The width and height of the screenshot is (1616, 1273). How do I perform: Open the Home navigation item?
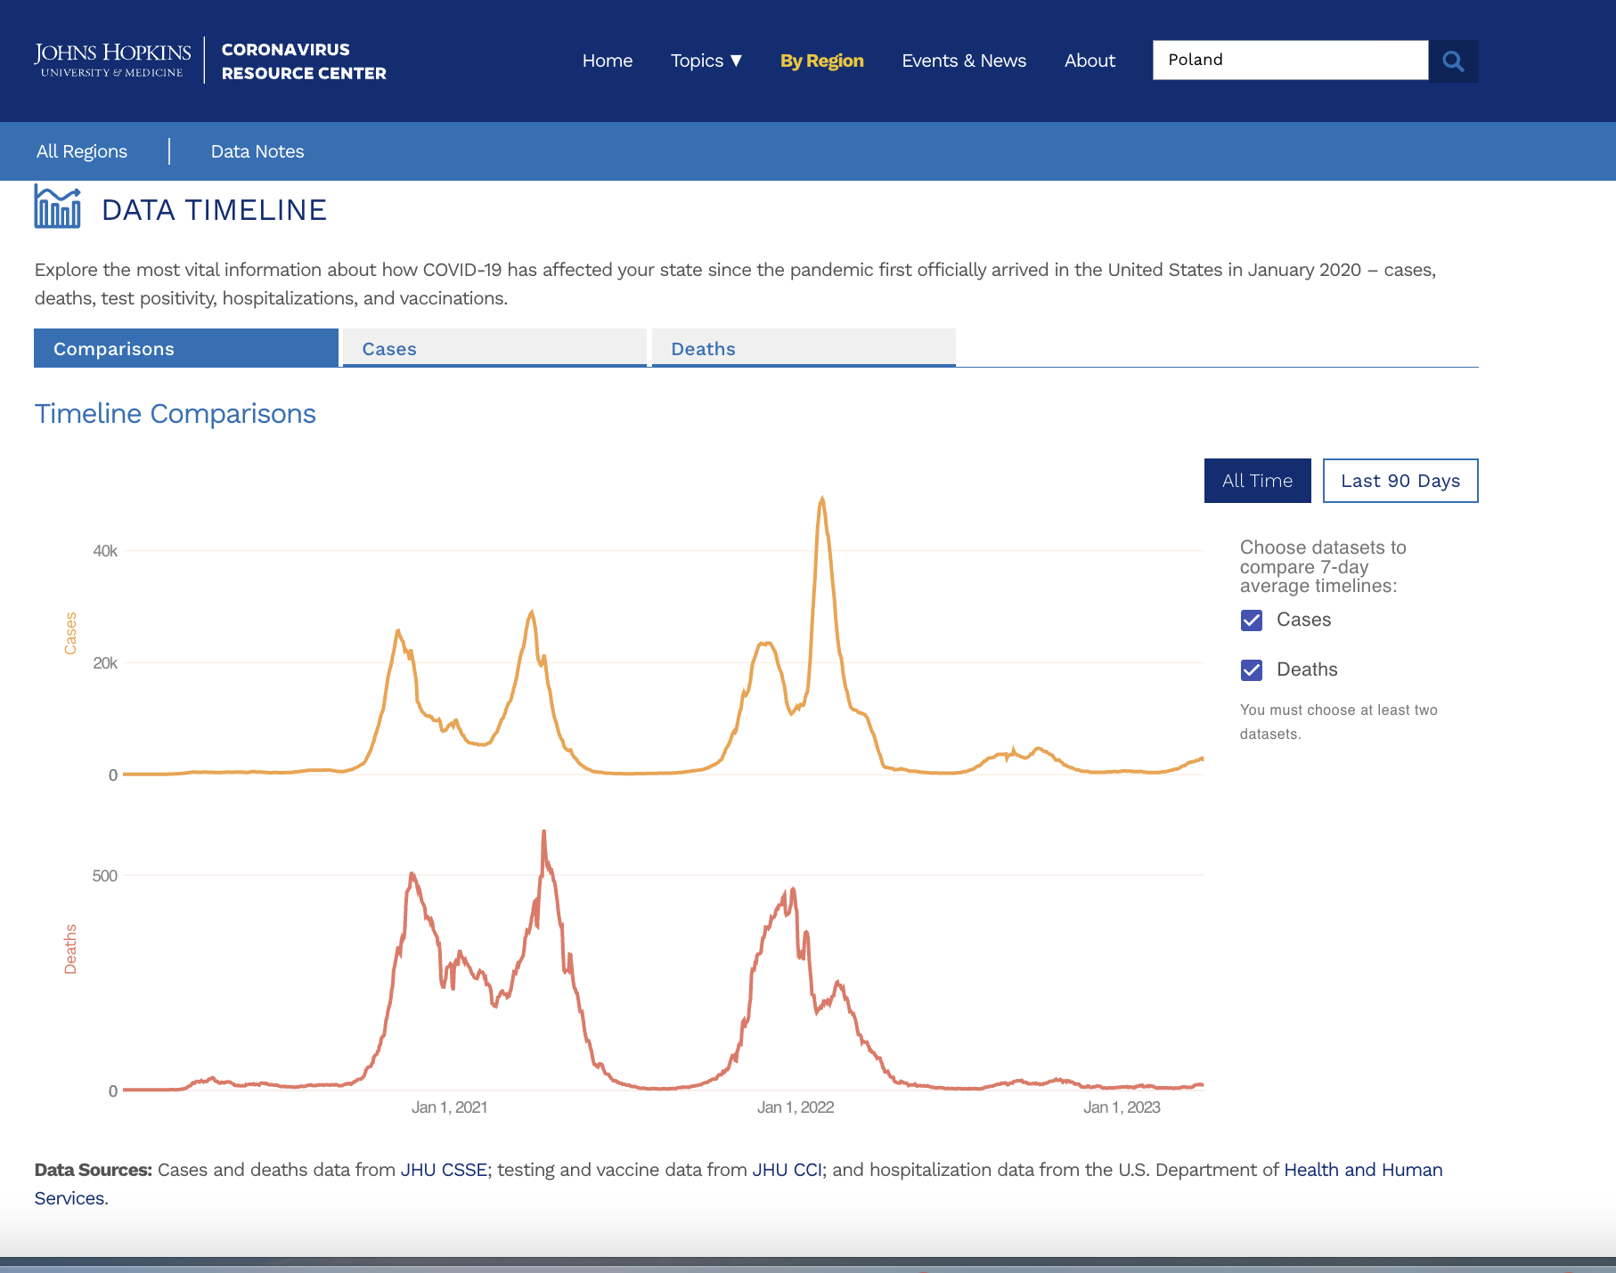(x=607, y=61)
